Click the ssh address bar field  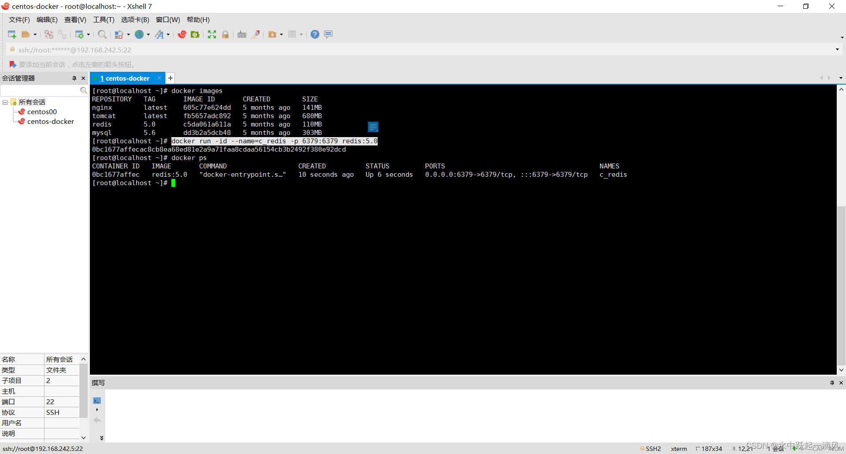419,50
